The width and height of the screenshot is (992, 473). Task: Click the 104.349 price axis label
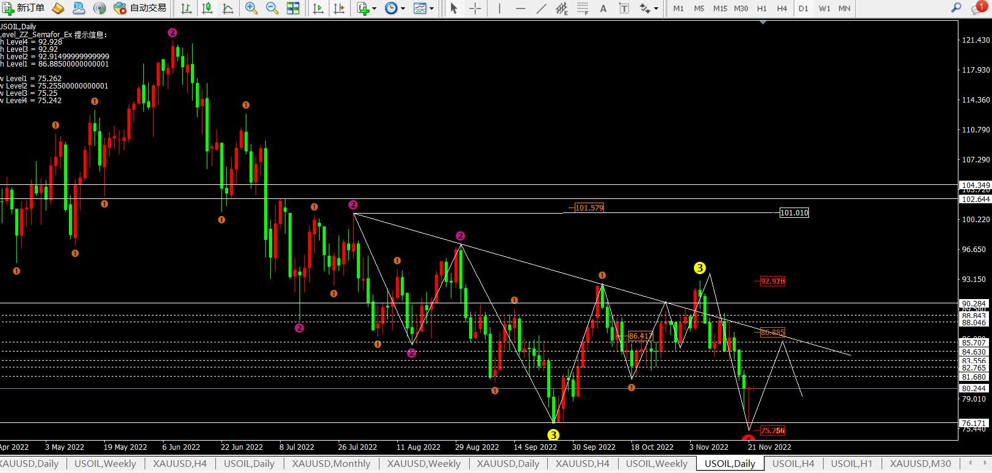[976, 185]
